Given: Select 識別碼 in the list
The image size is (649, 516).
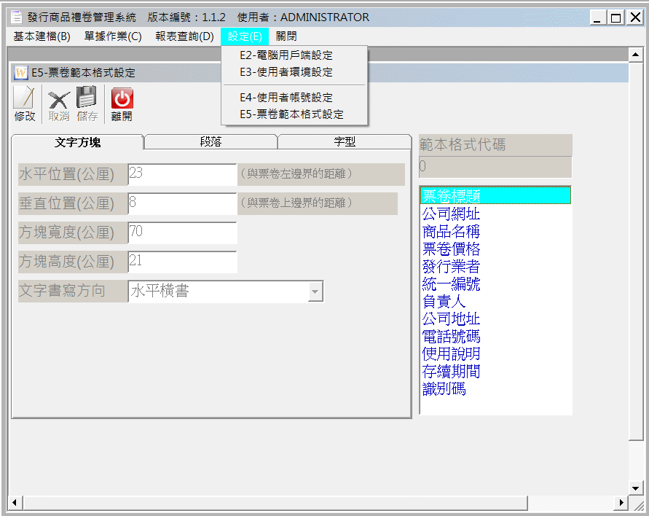Looking at the screenshot, I should [x=495, y=388].
